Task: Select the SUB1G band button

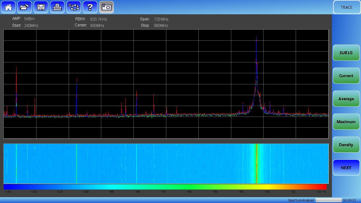Action: pyautogui.click(x=346, y=53)
